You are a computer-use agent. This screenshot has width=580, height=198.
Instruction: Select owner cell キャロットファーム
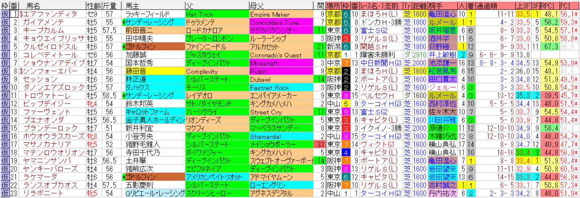pyautogui.click(x=147, y=112)
